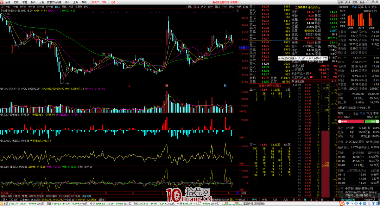Expand the 扩展 bottom panel
The height and width of the screenshot is (206, 380).
point(4,200)
